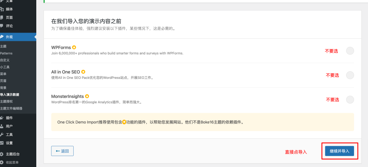Toggle the All in One SEO plugin switch
The image size is (368, 167).
(350, 75)
